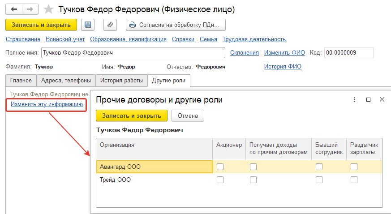The height and width of the screenshot is (214, 391).
Task: Check Акционер for Авангард ООО
Action: click(x=220, y=167)
